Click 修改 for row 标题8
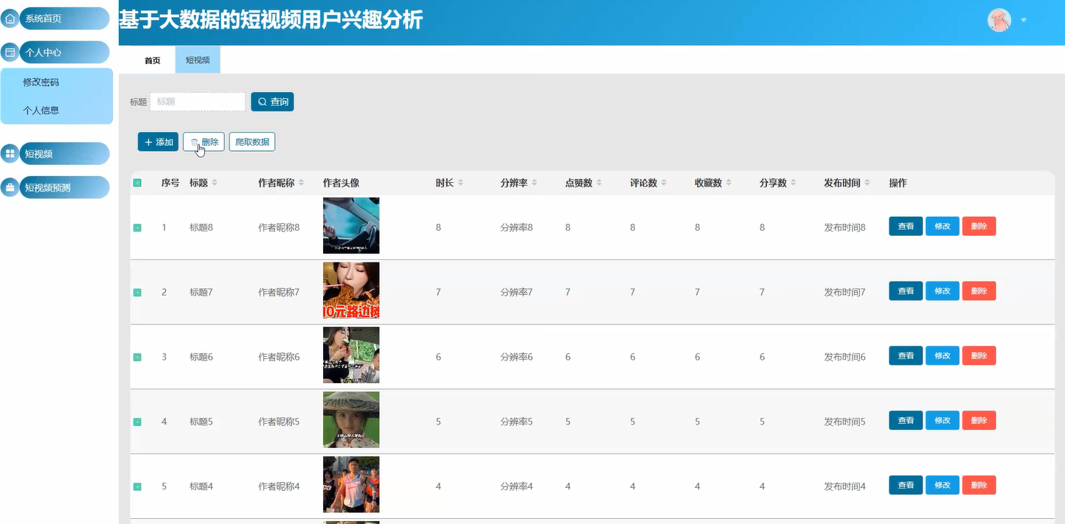This screenshot has width=1065, height=524. pos(943,226)
